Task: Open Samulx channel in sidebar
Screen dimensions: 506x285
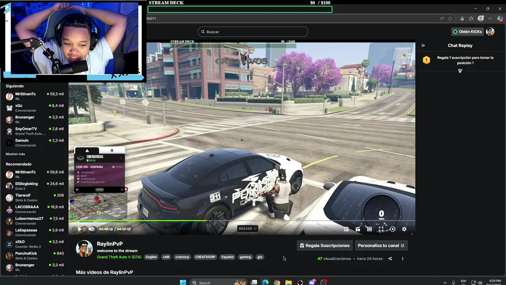Action: [x=35, y=142]
